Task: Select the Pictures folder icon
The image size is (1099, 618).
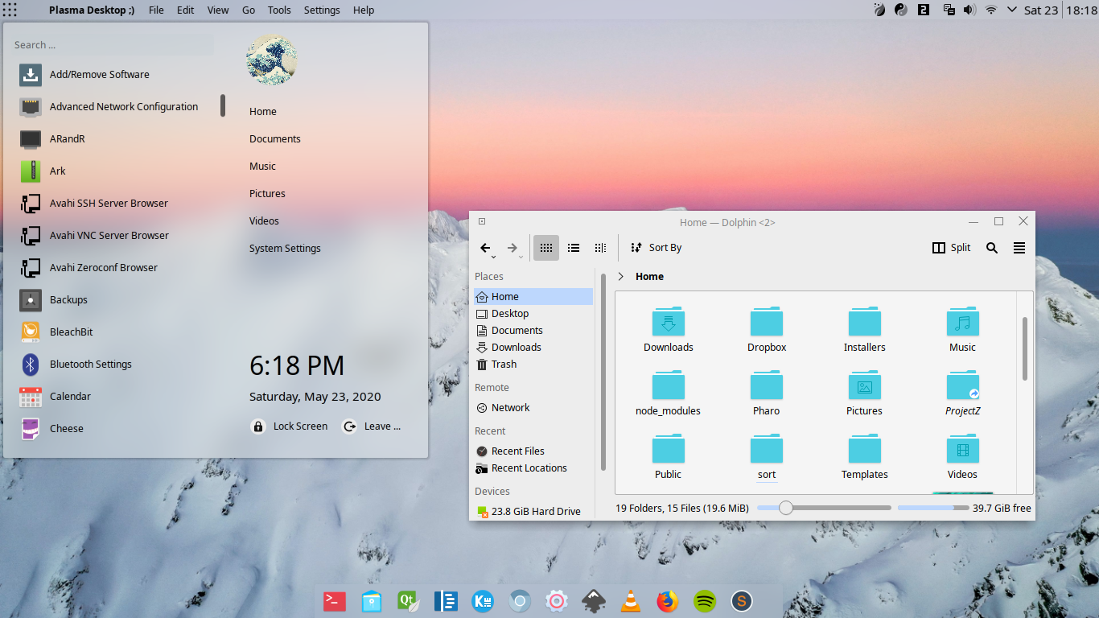Action: pos(865,385)
